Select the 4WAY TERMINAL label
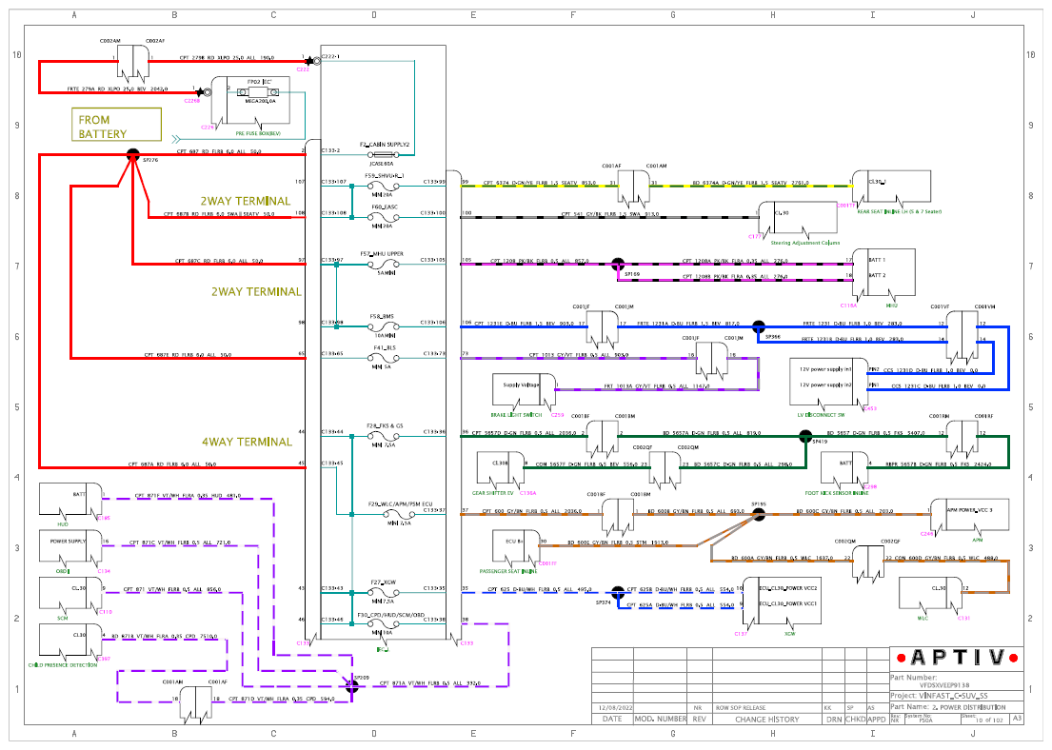The width and height of the screenshot is (1052, 750). pos(247,442)
